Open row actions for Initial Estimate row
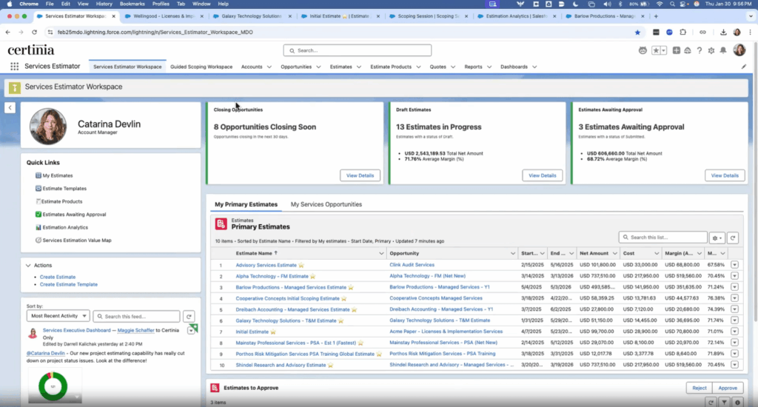Image resolution: width=758 pixels, height=407 pixels. pos(734,332)
